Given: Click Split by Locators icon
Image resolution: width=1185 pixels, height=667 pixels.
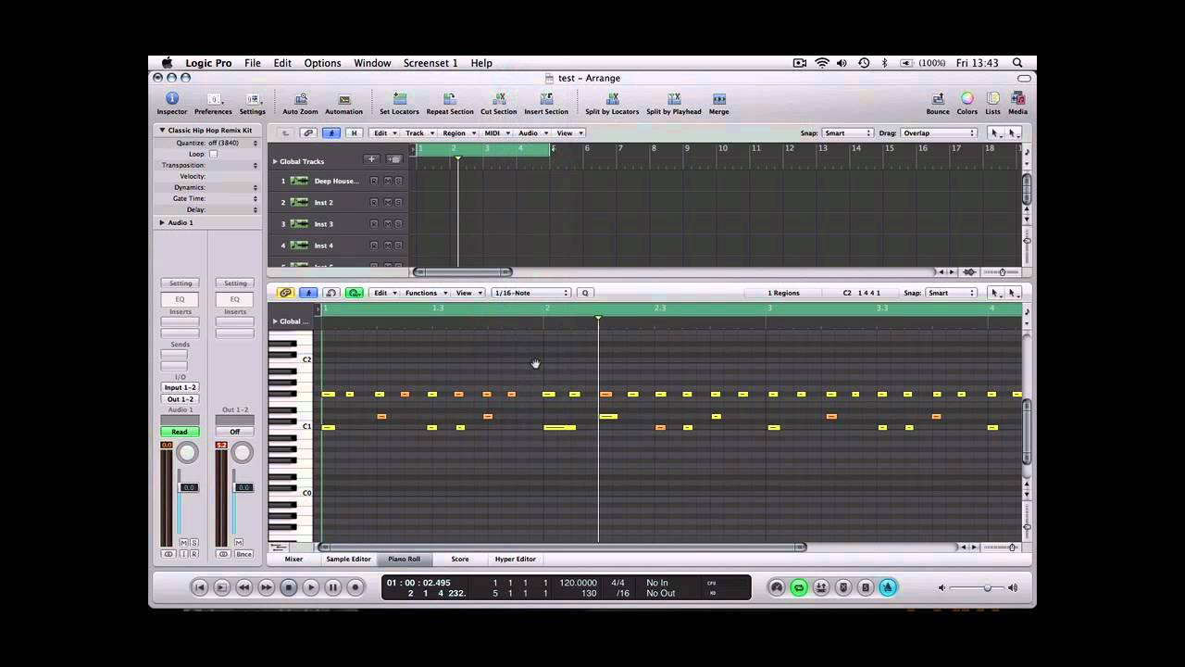Looking at the screenshot, I should click(x=612, y=99).
